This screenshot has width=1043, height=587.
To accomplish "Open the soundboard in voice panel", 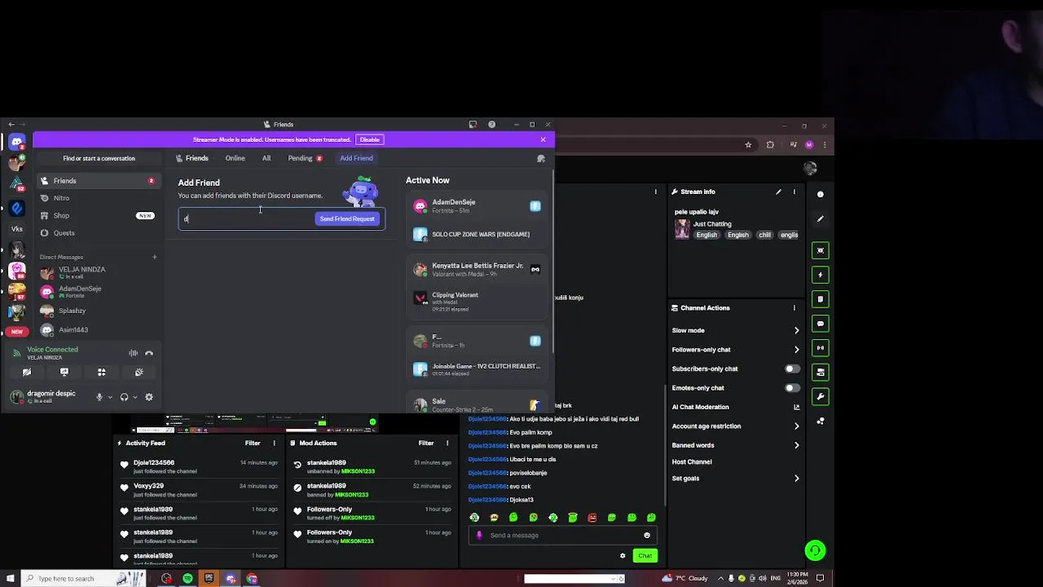I will pos(139,373).
